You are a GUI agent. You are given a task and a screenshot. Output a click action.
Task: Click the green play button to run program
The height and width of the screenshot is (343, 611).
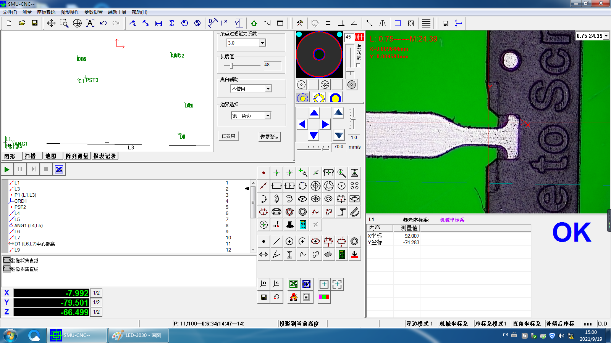[7, 169]
